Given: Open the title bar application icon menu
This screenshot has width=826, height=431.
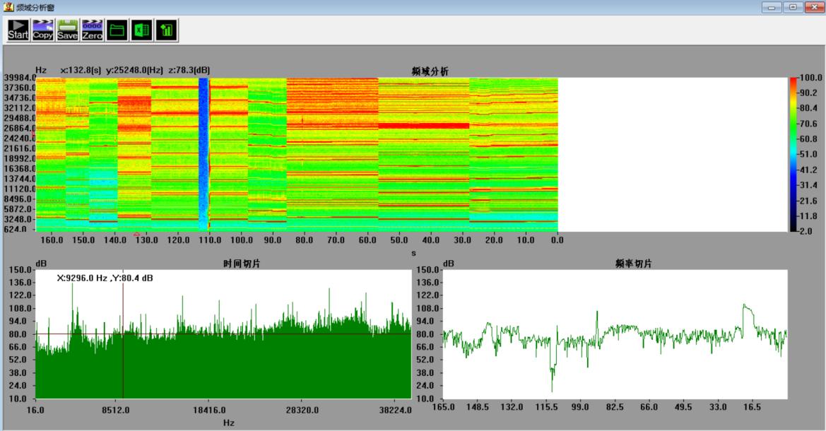Looking at the screenshot, I should 8,7.
